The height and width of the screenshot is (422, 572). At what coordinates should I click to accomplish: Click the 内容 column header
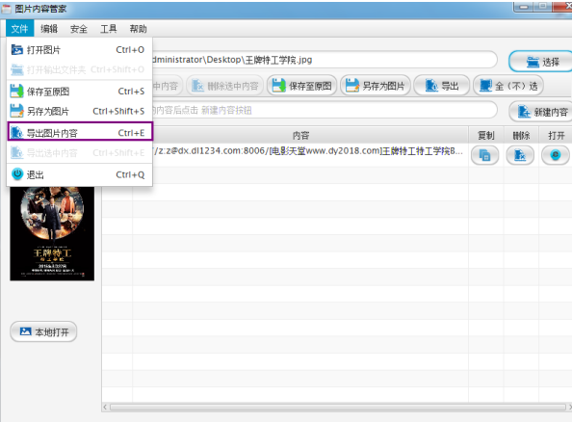pyautogui.click(x=300, y=136)
